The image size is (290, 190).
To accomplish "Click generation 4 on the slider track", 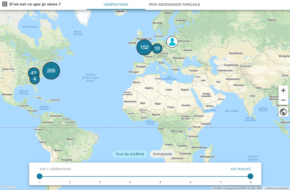I will [x=130, y=176].
